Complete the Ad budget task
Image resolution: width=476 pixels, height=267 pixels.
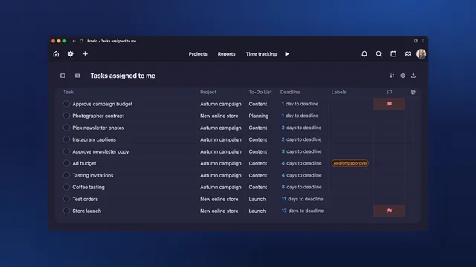(66, 163)
